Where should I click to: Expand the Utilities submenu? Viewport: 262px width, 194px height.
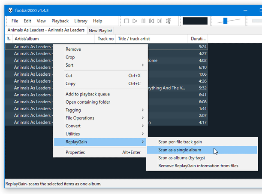click(x=101, y=134)
